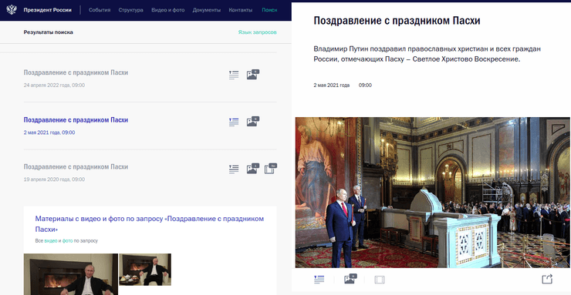Screen dimensions: 571x295
Task: Open the cathedral photo in the article
Action: [433, 193]
